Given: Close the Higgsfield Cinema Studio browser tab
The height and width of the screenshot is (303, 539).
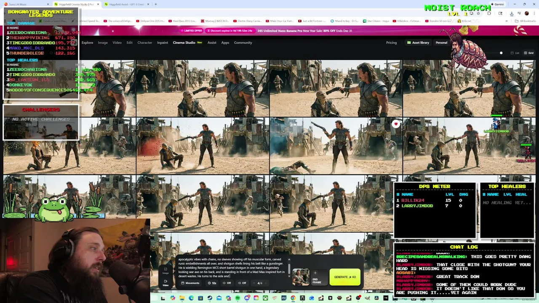Looking at the screenshot, I should point(98,4).
